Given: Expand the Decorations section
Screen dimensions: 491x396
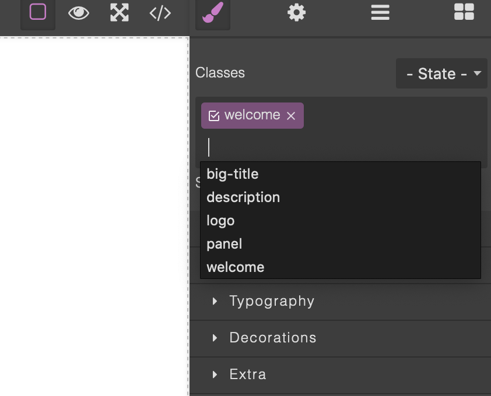Looking at the screenshot, I should (340, 338).
